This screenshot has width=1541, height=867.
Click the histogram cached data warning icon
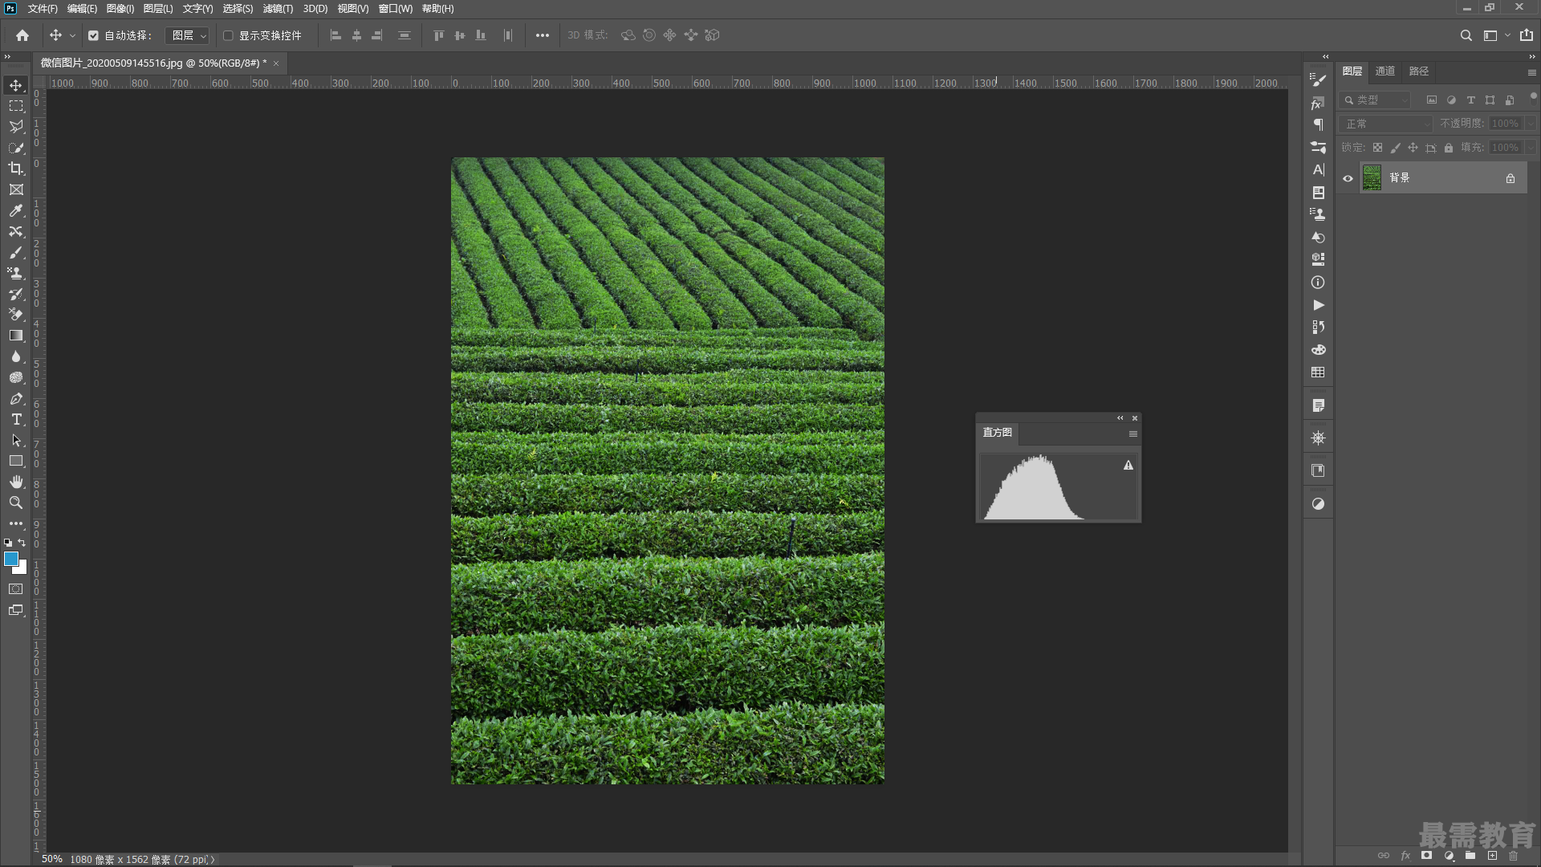point(1128,466)
